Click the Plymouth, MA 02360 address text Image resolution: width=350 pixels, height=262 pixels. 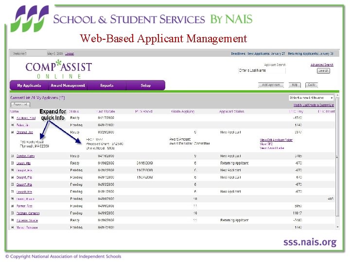tap(35, 146)
